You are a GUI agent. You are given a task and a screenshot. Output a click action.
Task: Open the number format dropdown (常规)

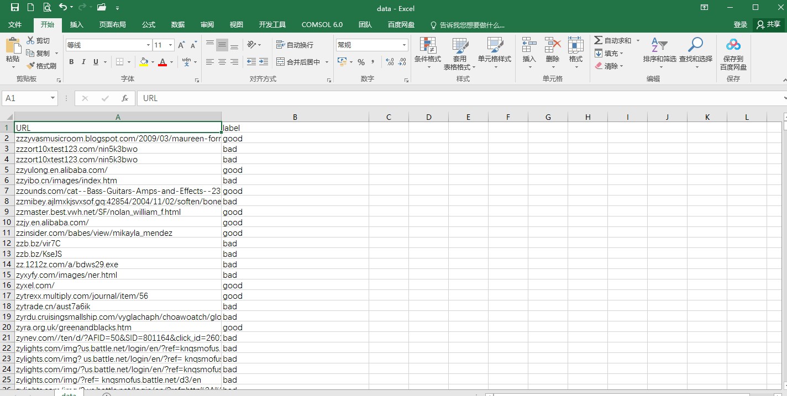coord(405,45)
